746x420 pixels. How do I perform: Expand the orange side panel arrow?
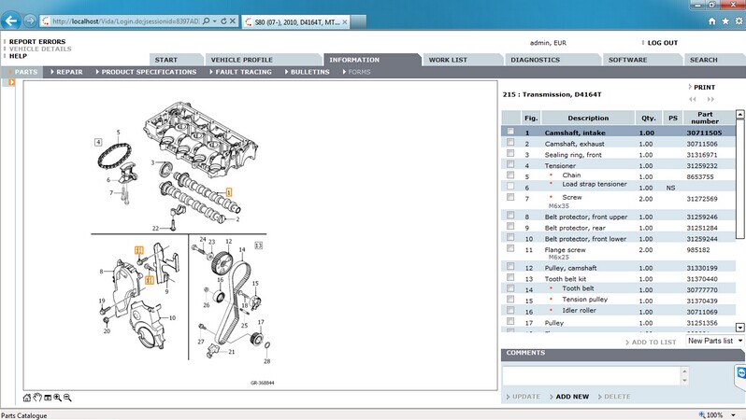(x=12, y=82)
